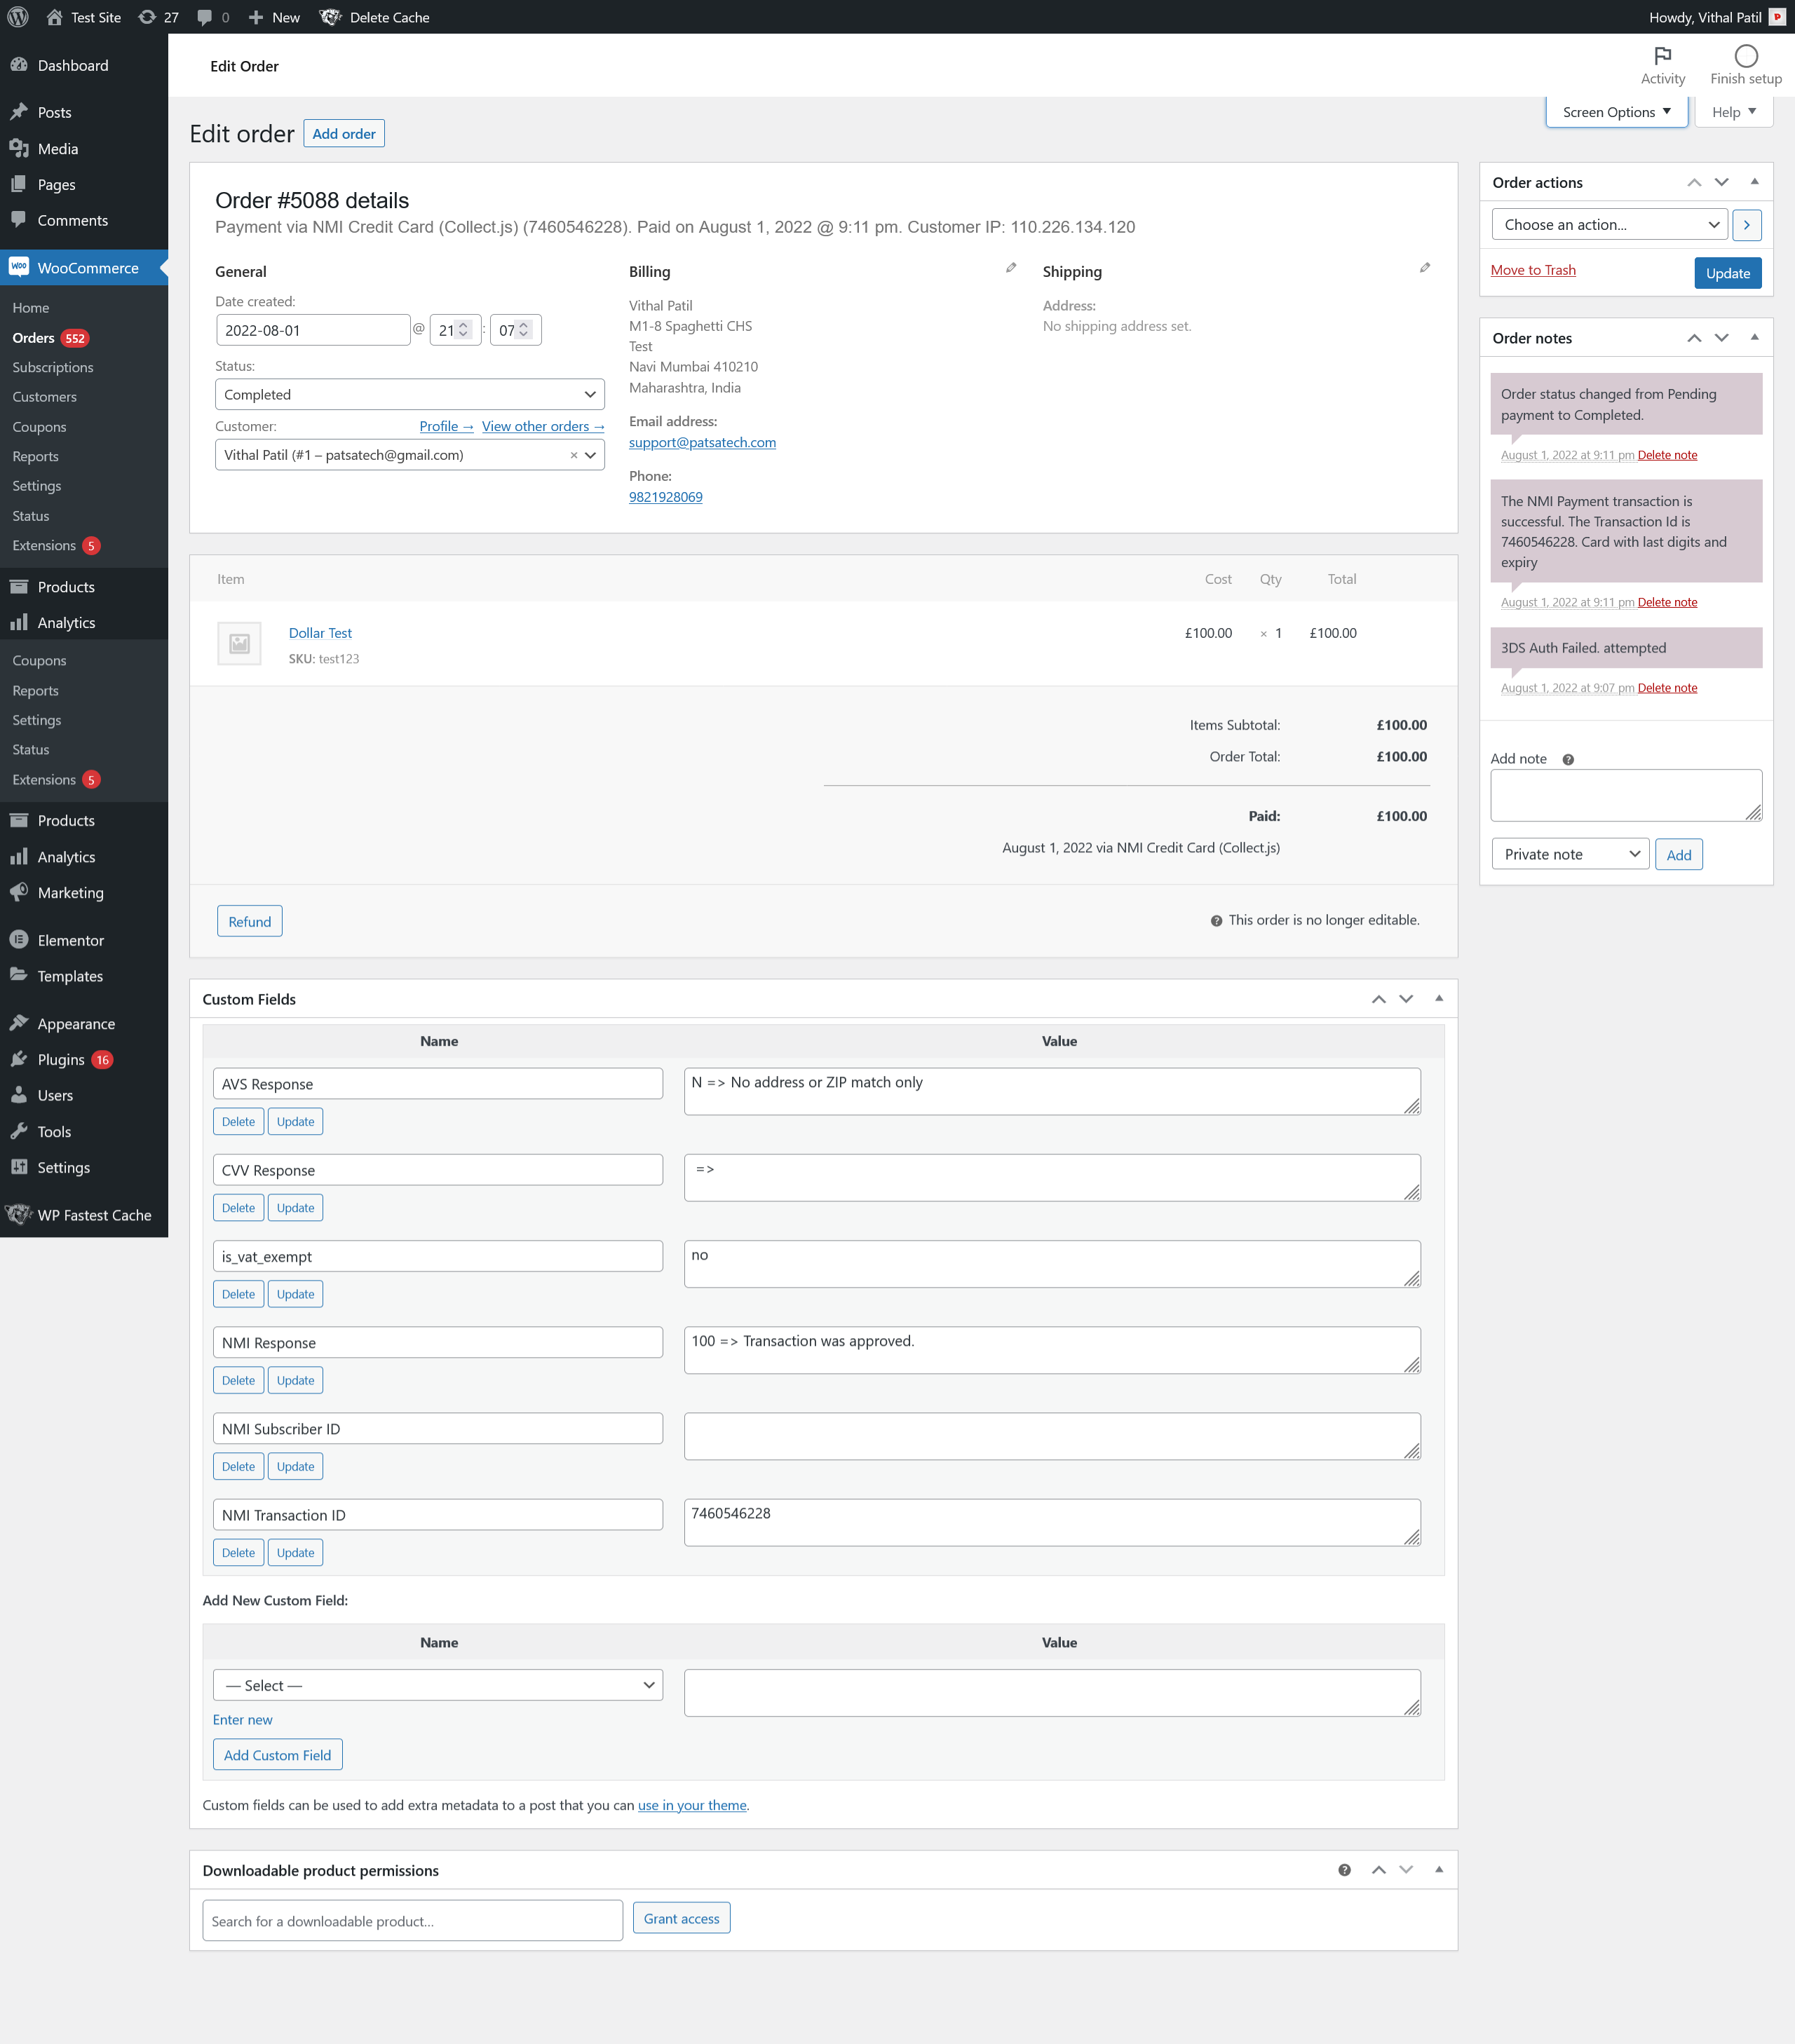Click blue Update in Order actions
The width and height of the screenshot is (1795, 2044).
[x=1728, y=273]
